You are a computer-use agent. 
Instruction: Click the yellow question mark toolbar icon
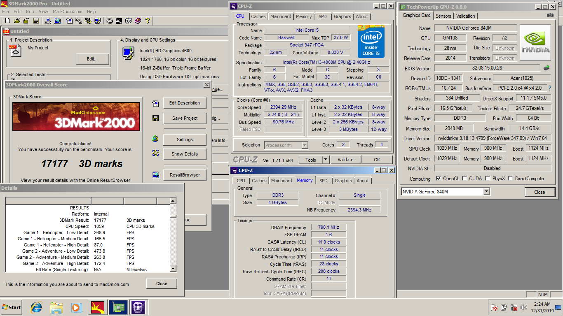tap(147, 21)
